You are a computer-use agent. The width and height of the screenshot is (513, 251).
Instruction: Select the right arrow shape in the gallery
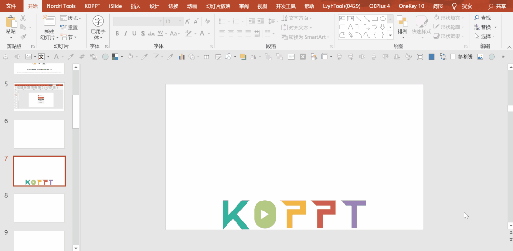[x=374, y=27]
